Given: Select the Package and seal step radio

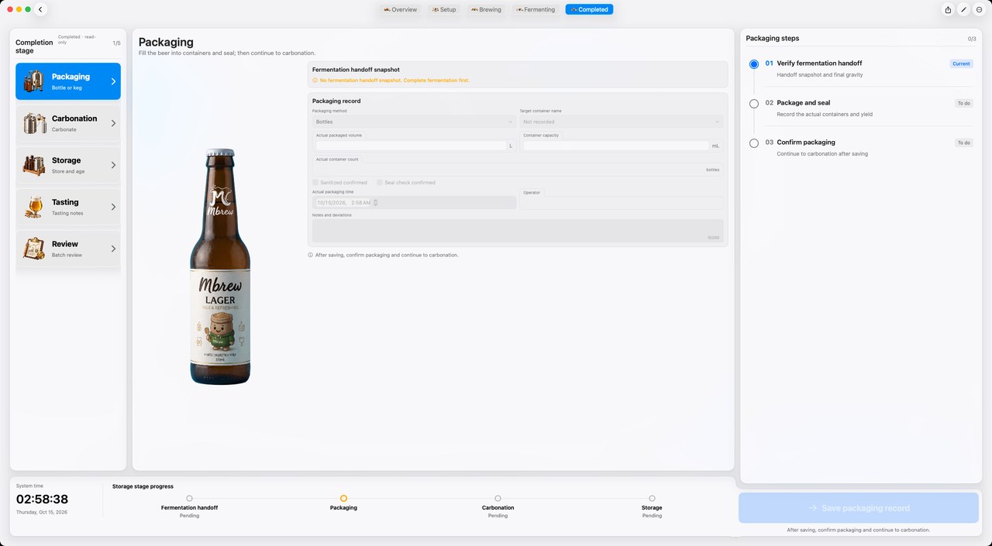Looking at the screenshot, I should click(754, 103).
